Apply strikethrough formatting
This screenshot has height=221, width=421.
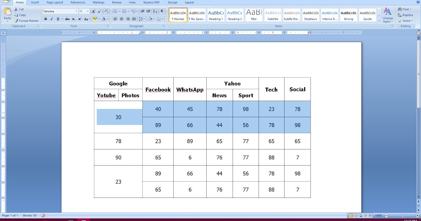coord(67,19)
